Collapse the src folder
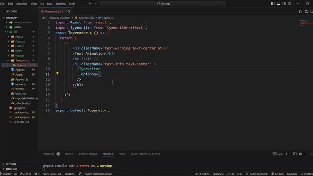 (x=6, y=32)
